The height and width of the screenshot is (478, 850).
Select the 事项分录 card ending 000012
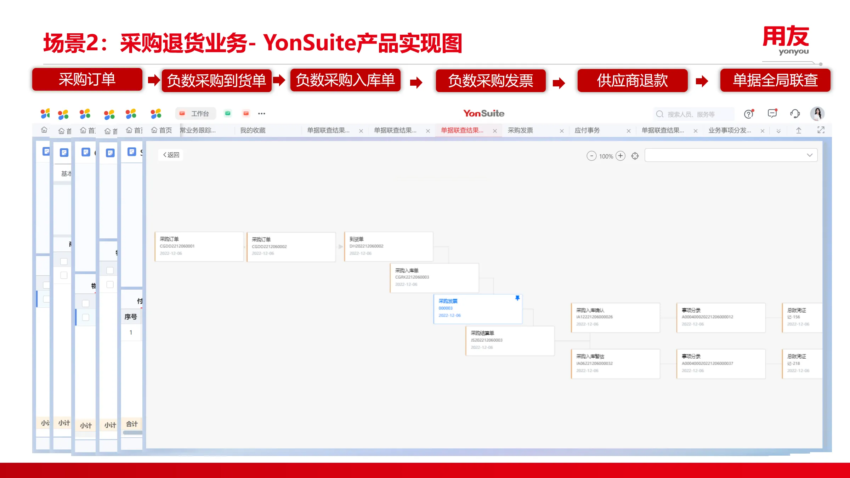pyautogui.click(x=721, y=318)
